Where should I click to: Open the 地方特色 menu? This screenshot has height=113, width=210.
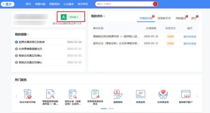(x=83, y=4)
